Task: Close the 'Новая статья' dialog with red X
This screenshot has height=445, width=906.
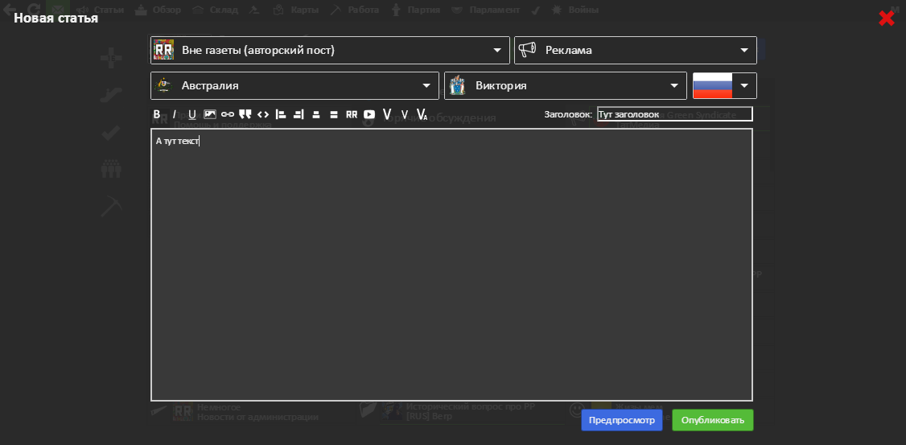Action: (886, 19)
